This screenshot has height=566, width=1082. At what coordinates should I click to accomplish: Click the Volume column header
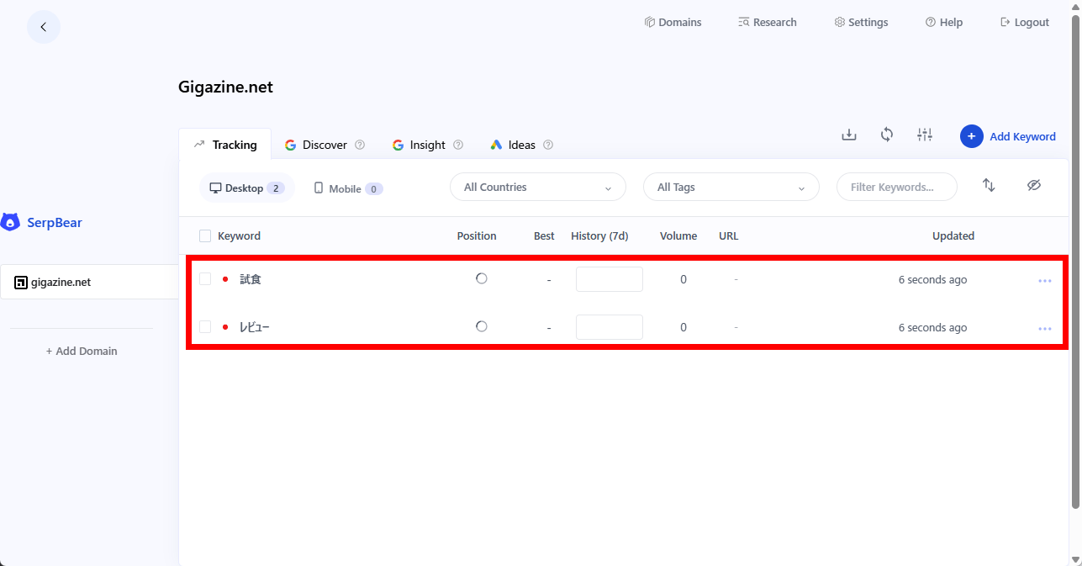678,236
